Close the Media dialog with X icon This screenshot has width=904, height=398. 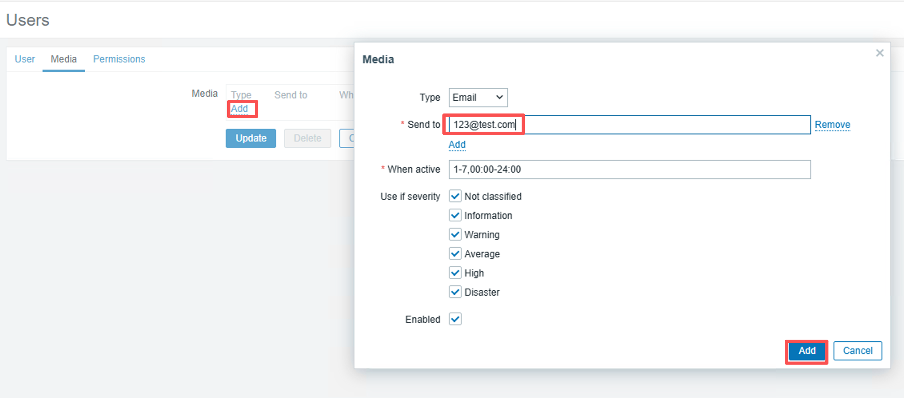879,53
